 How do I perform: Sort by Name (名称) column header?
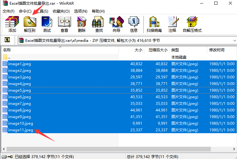point(60,50)
